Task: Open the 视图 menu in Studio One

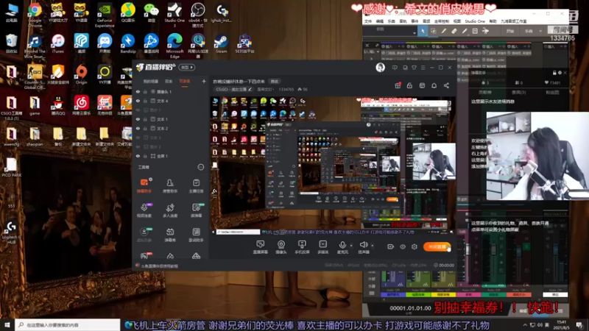Action: (457, 21)
